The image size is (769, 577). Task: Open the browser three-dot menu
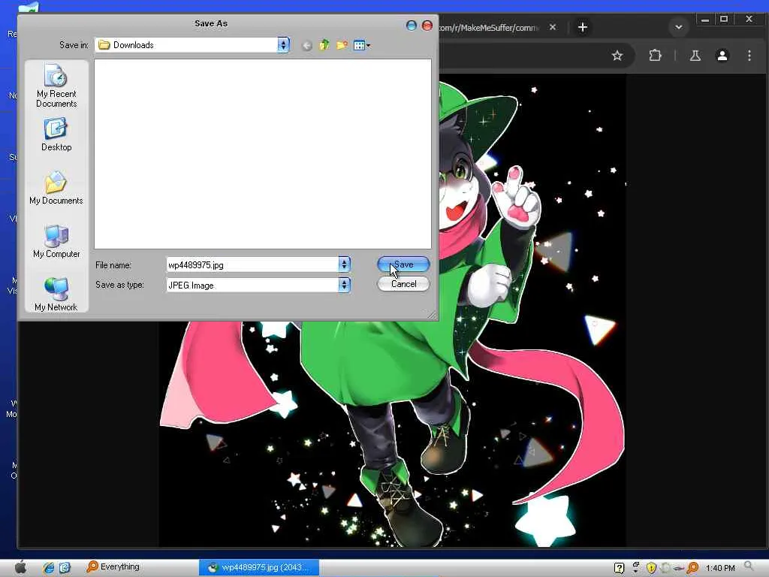pos(749,56)
